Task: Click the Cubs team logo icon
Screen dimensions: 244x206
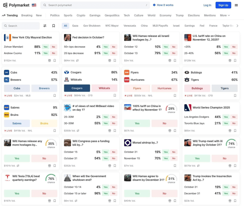Action: [x=6, y=72]
